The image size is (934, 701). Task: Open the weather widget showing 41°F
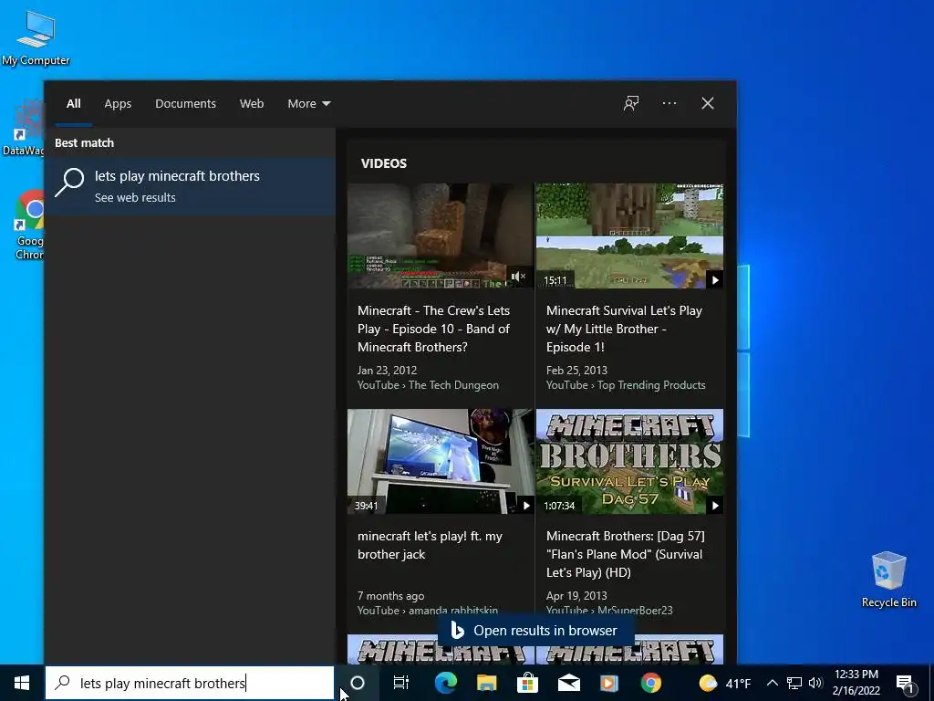click(x=724, y=683)
